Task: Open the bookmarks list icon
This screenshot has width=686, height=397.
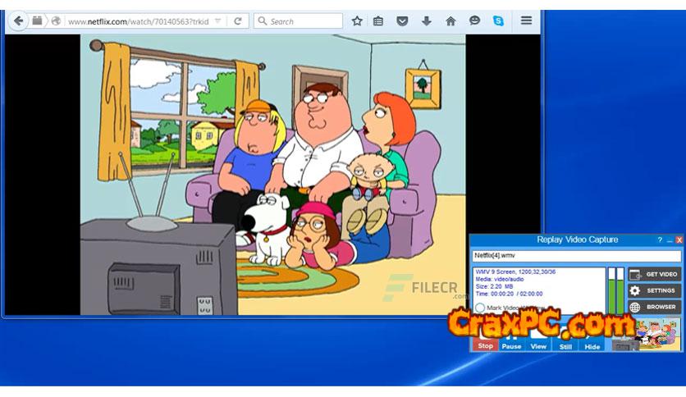Action: click(378, 21)
